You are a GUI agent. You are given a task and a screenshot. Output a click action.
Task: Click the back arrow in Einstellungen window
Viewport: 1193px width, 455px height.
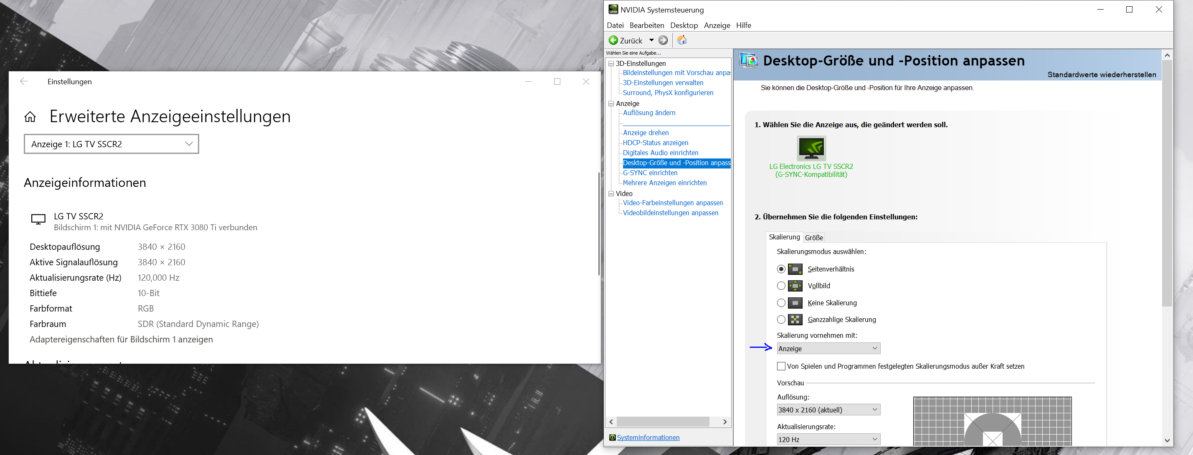click(24, 81)
